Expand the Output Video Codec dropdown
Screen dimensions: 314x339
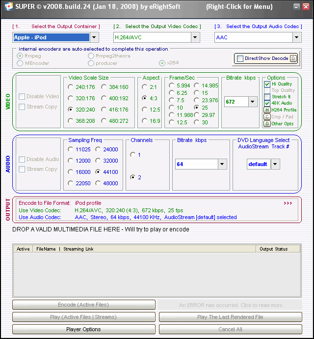pos(195,37)
